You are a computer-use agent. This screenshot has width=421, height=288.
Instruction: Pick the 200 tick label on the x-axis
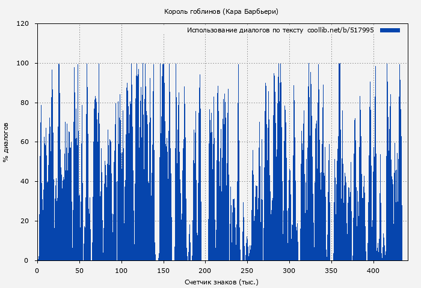point(206,270)
